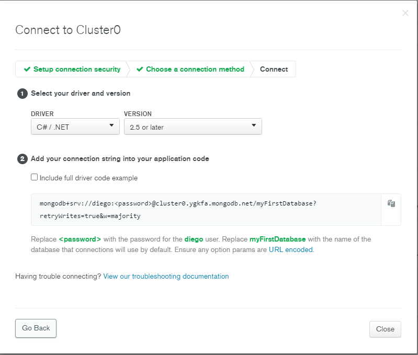Enable Include full driver code example
The image size is (418, 355).
(34, 177)
